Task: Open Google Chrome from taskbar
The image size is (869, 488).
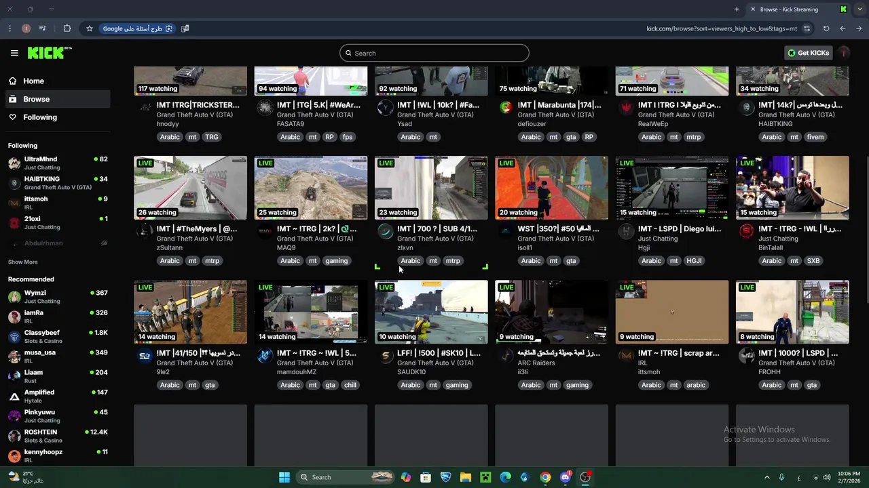Action: [x=545, y=477]
